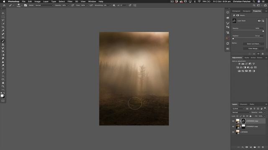Toggle lock position on layer

pos(244,116)
